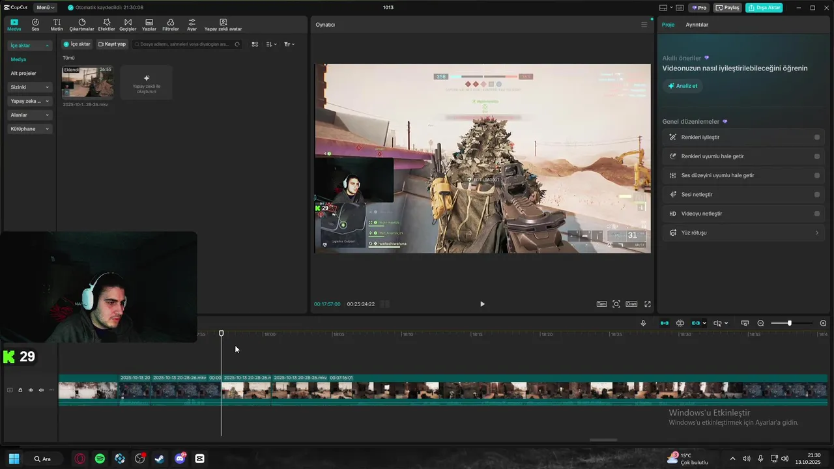Open the Çıkartmalar stickers panel
This screenshot has width=834, height=469.
pyautogui.click(x=82, y=25)
